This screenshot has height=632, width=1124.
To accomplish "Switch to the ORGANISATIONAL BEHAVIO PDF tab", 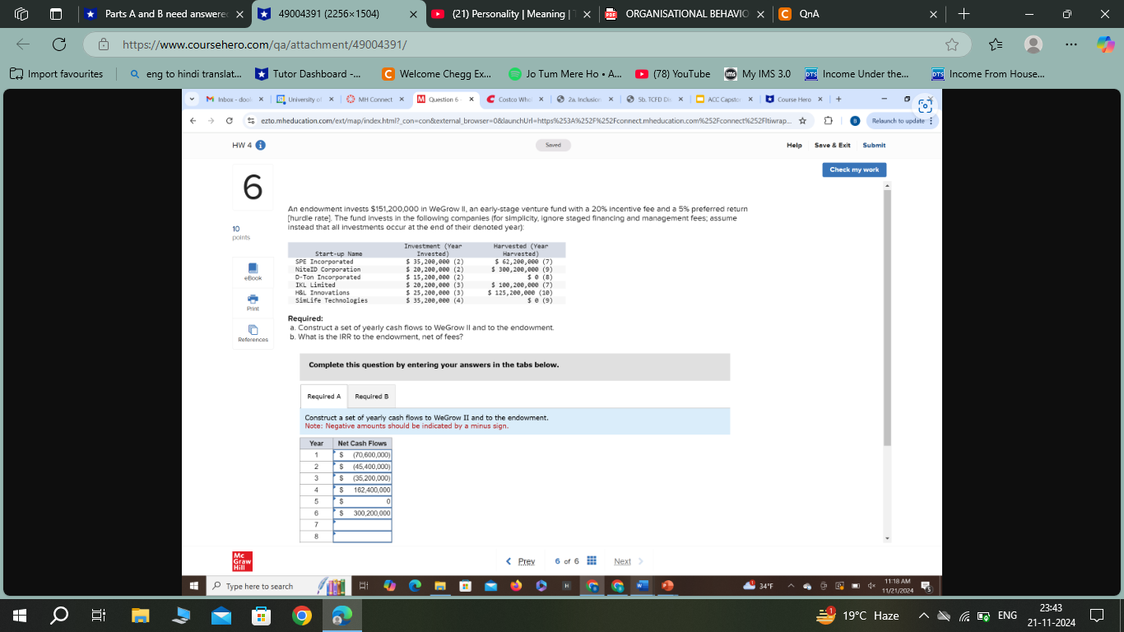I will 686,14.
